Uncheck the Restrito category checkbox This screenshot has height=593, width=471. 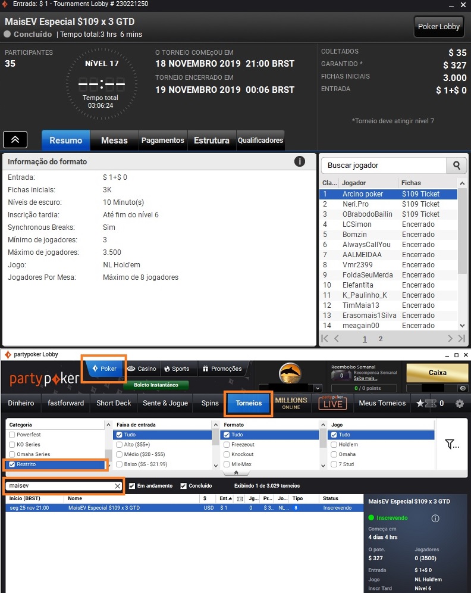12,464
